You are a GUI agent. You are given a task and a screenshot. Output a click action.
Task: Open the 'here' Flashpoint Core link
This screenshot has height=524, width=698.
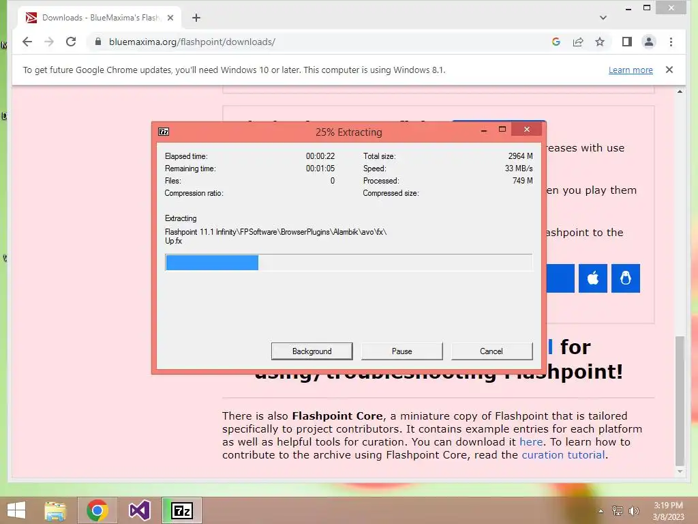pos(530,442)
